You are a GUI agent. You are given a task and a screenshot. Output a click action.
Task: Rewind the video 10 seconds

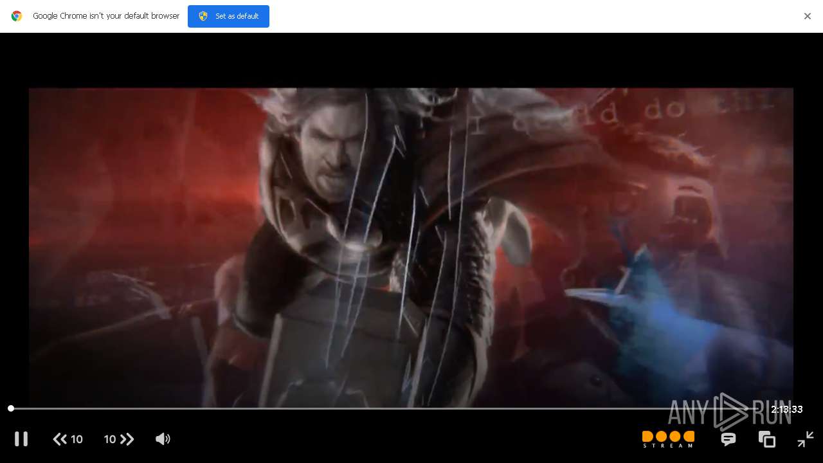point(68,439)
